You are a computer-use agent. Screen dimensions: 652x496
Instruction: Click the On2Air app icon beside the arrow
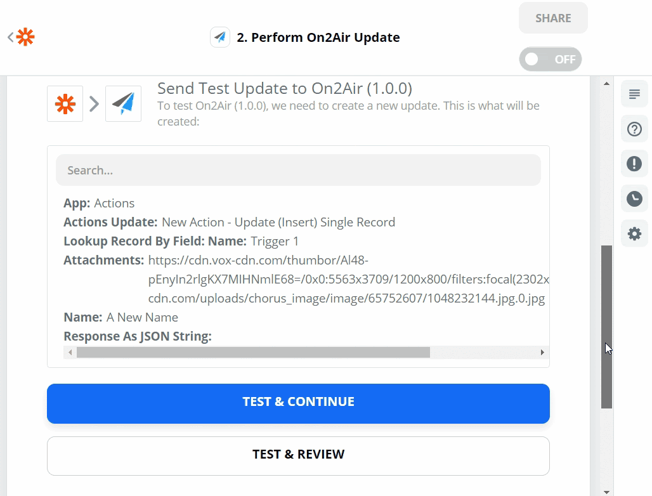123,103
